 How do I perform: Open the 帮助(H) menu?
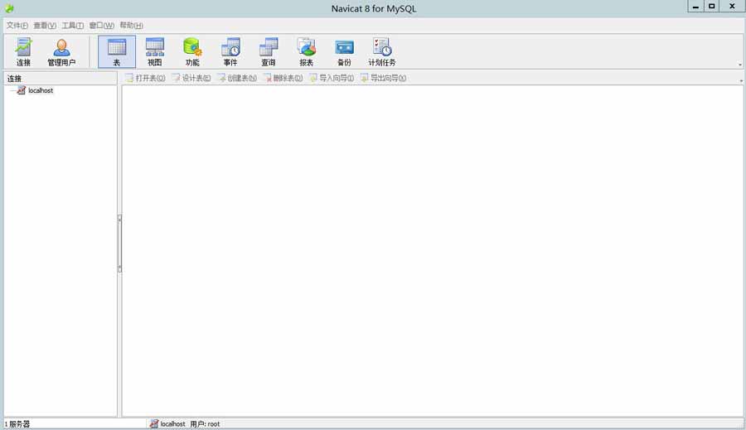(131, 25)
